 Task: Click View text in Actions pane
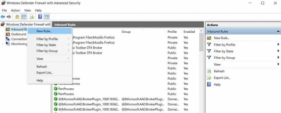pyautogui.click(x=217, y=64)
